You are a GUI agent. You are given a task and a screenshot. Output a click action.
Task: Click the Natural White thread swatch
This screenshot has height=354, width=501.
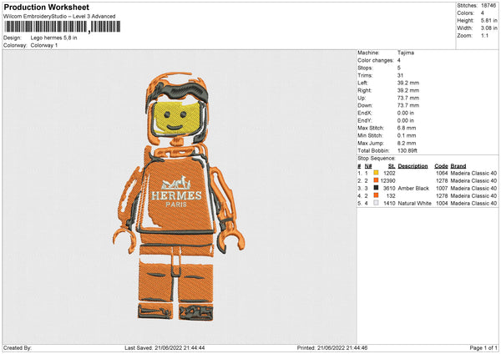click(376, 203)
